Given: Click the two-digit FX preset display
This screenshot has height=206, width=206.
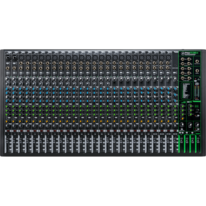Looking at the screenshot, I should [x=196, y=106].
